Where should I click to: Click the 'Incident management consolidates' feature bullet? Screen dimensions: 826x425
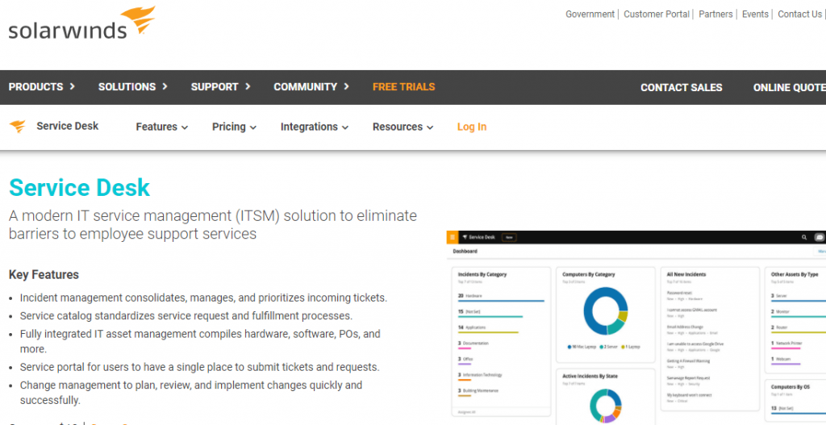[x=203, y=298]
